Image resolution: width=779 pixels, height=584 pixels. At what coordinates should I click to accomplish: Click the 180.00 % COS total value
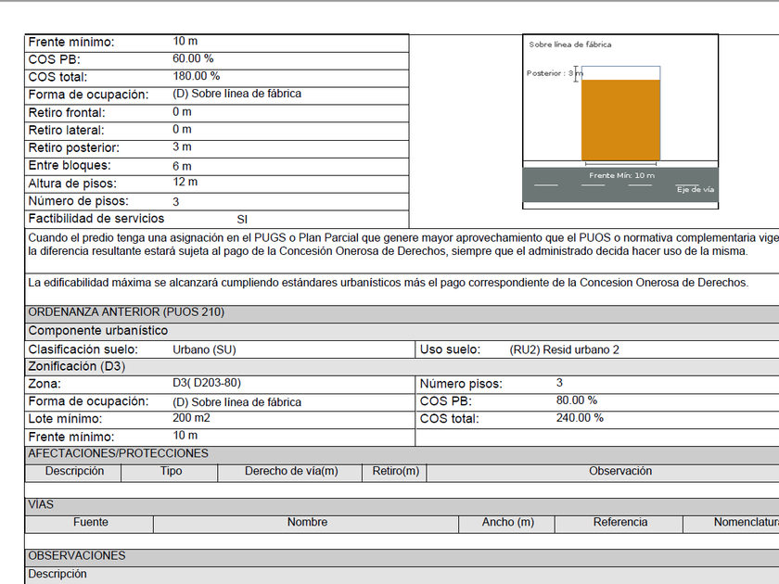point(196,76)
